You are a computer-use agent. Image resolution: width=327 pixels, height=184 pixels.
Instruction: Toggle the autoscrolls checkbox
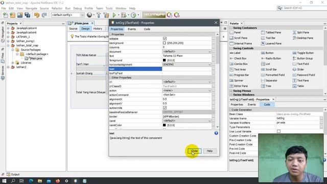pyautogui.click(x=165, y=108)
